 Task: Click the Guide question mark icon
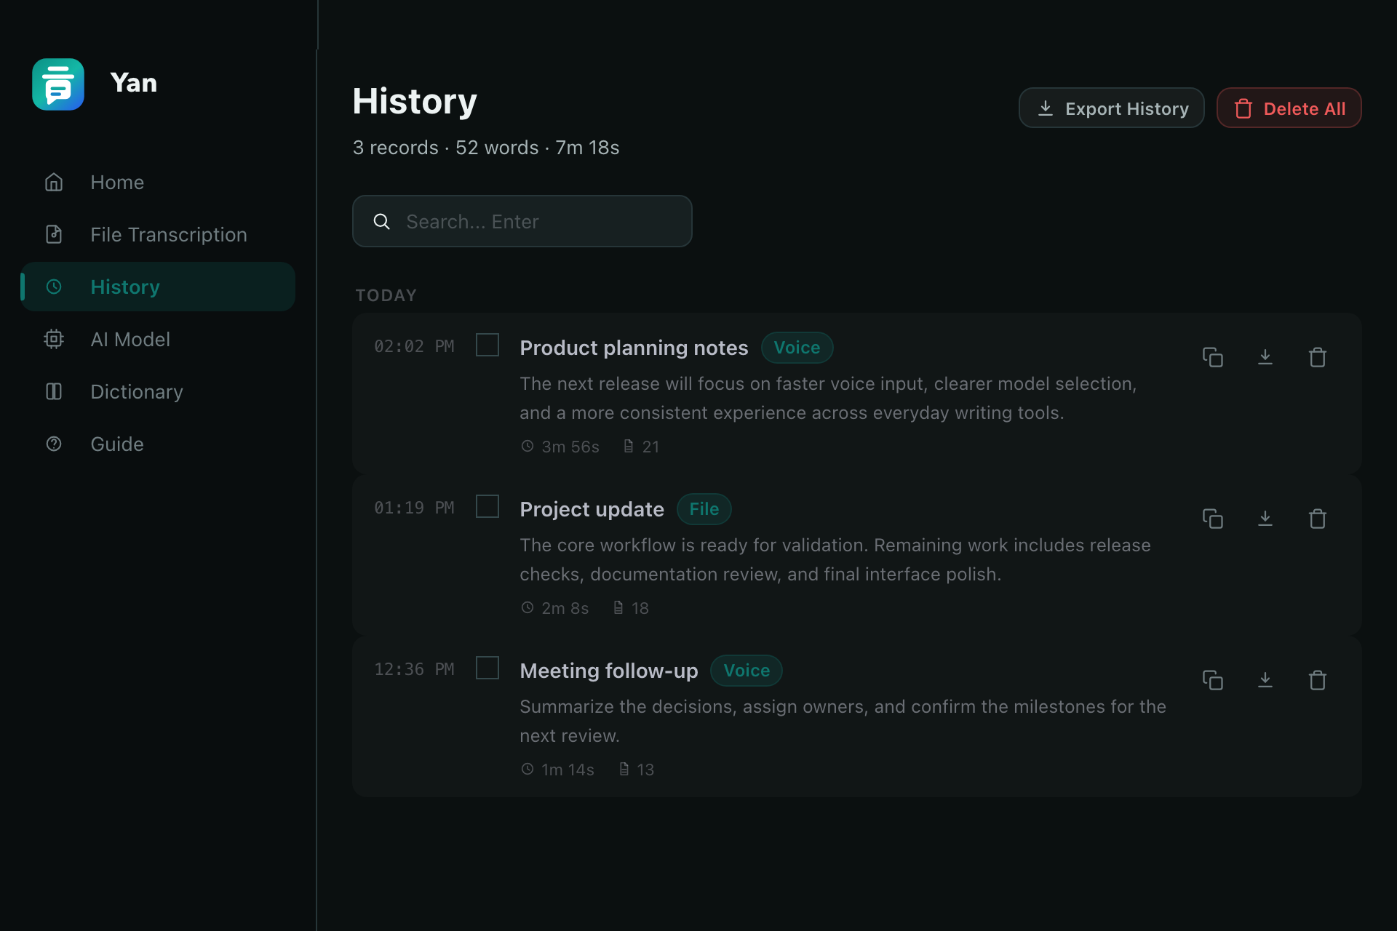54,444
